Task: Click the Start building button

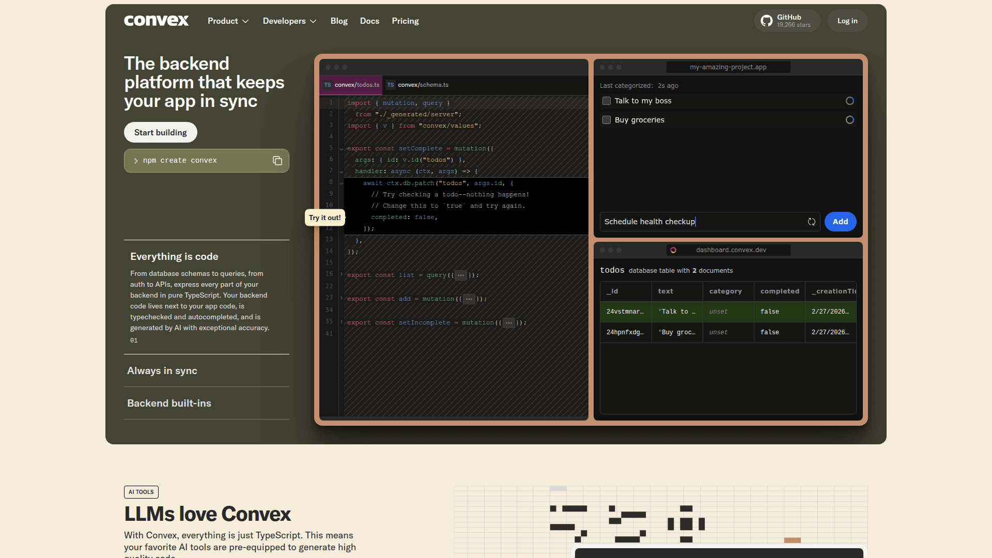Action: click(160, 132)
